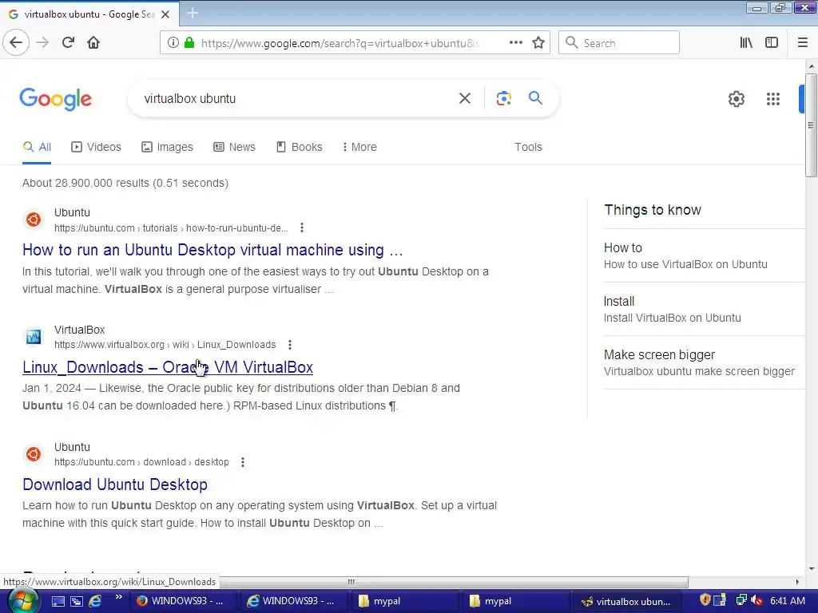The image size is (818, 613).
Task: Click the virtualbox ubun... taskbar button
Action: pos(625,602)
